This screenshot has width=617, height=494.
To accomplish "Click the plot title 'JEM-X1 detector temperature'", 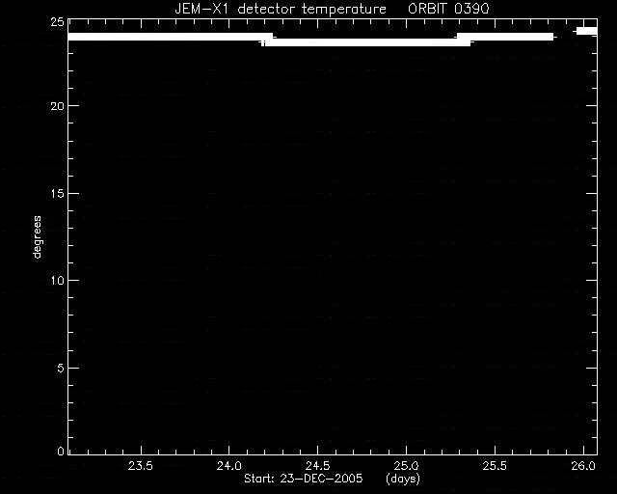I will click(x=281, y=9).
